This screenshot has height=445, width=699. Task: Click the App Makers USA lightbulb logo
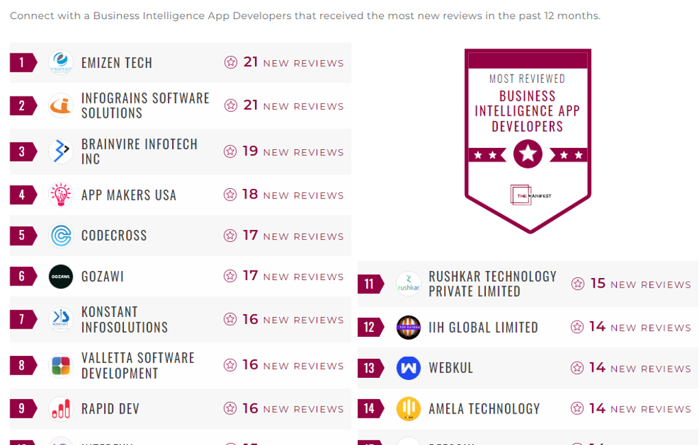click(x=61, y=195)
